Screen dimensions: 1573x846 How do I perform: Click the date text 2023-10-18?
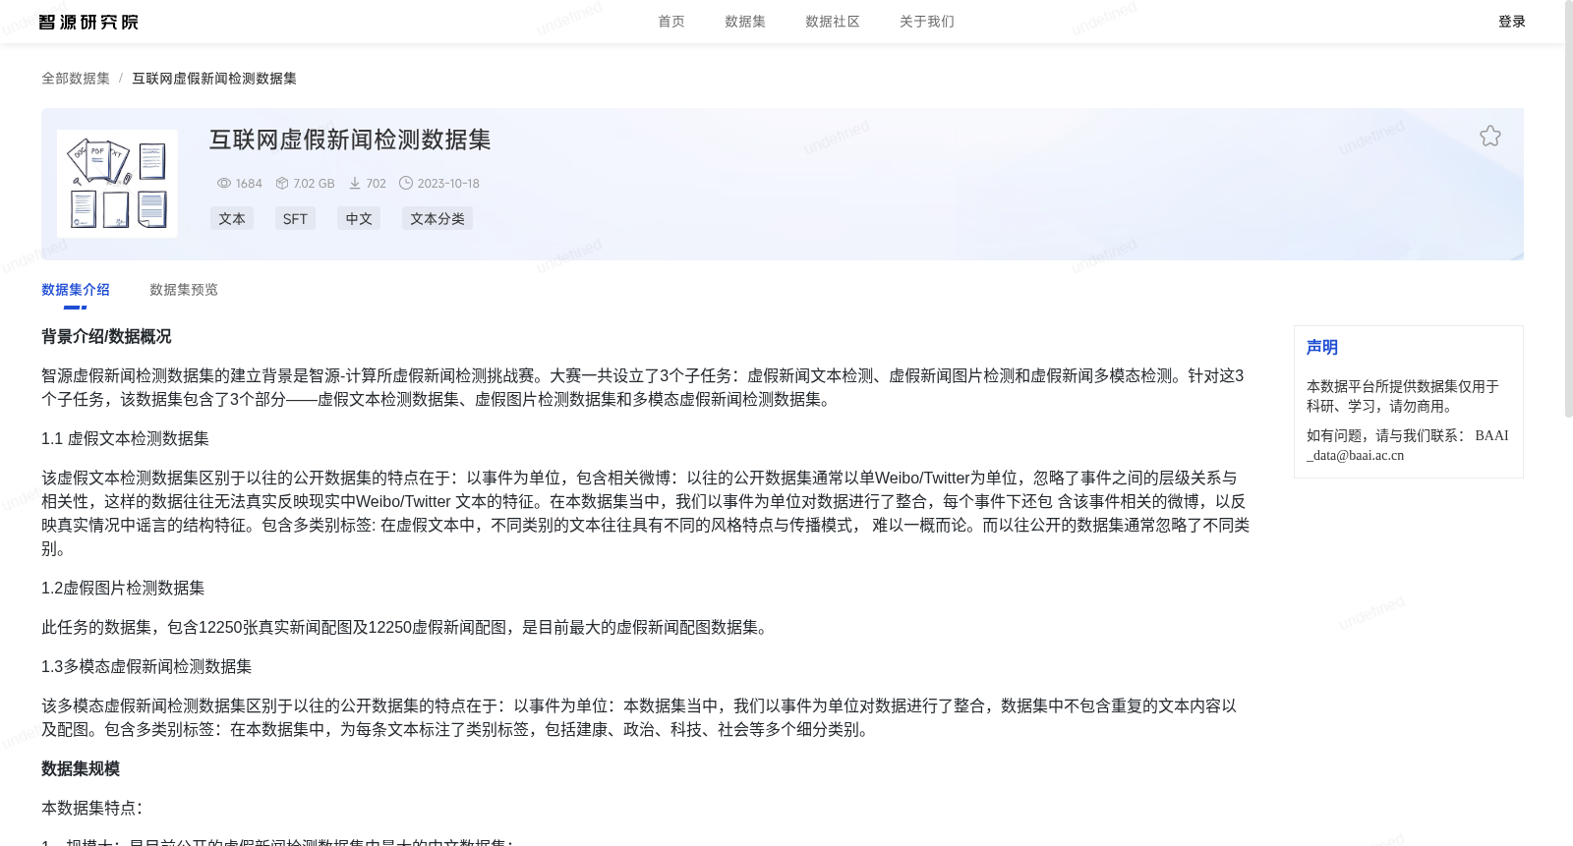(448, 184)
